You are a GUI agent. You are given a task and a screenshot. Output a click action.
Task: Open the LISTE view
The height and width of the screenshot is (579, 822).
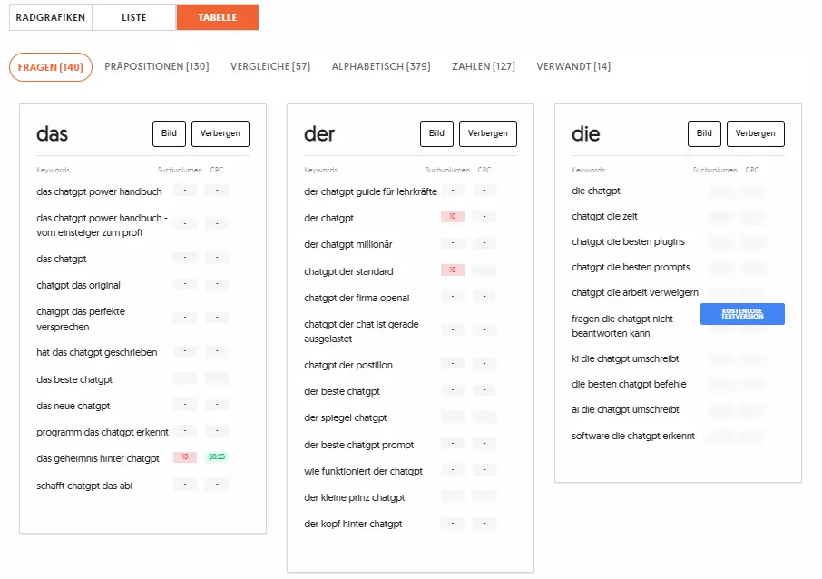(x=133, y=16)
